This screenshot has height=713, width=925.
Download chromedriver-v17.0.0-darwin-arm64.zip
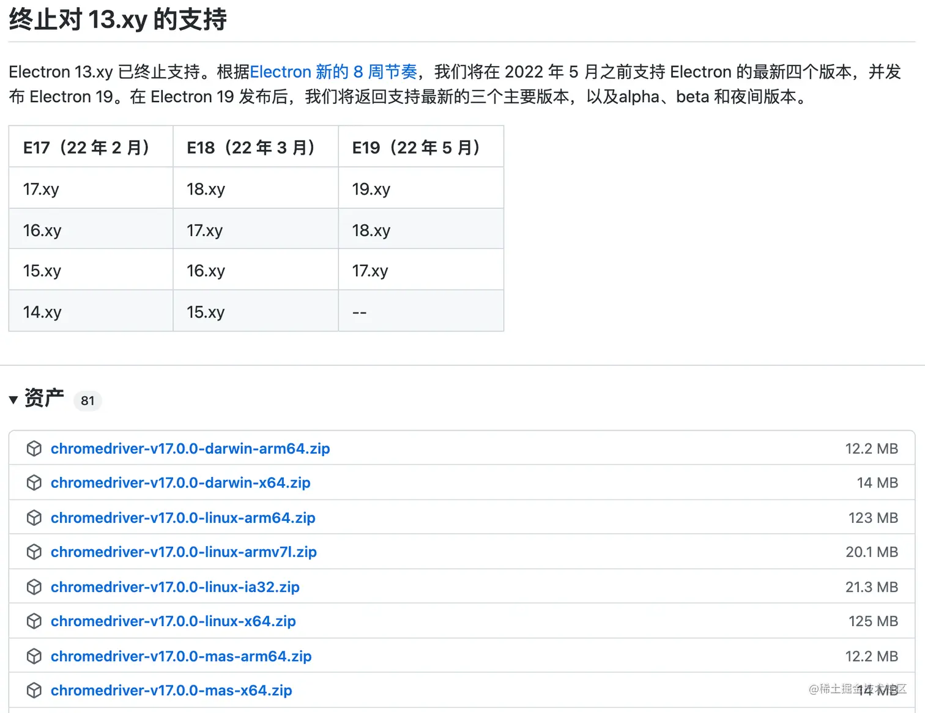click(190, 448)
